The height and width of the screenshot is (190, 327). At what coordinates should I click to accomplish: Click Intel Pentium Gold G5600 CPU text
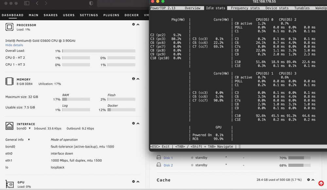[41, 41]
